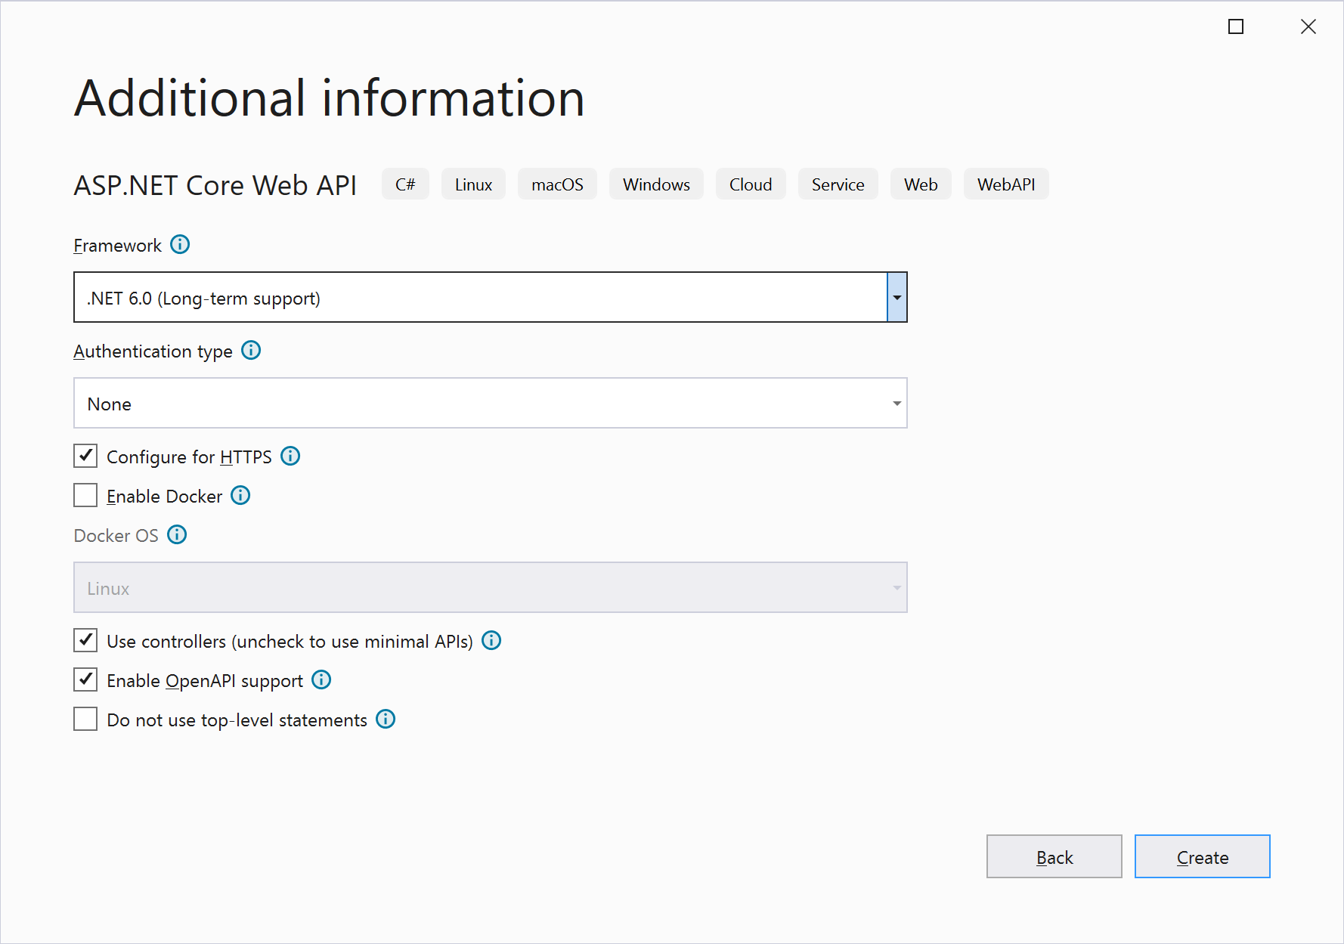Viewport: 1344px width, 944px height.
Task: Click the C# tag
Action: (405, 184)
